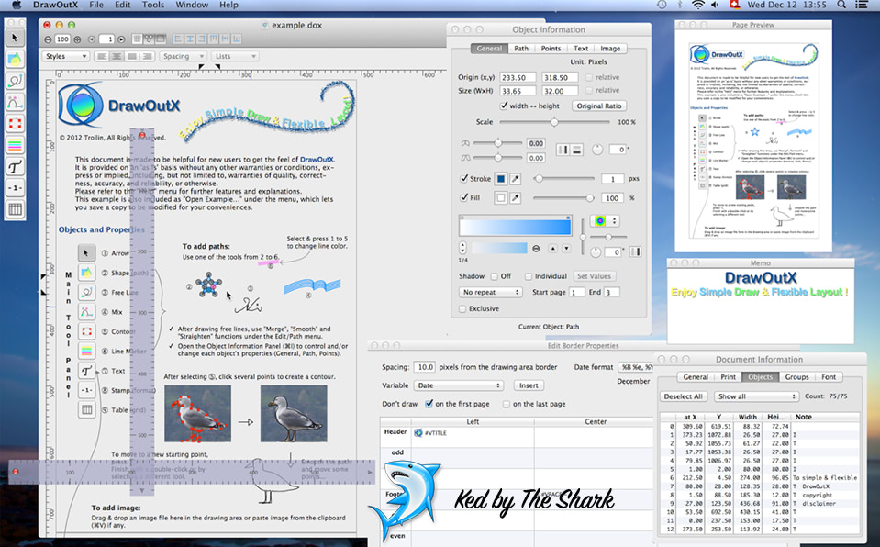Enable the Individual shadow checkbox
The image size is (880, 547).
pyautogui.click(x=529, y=276)
